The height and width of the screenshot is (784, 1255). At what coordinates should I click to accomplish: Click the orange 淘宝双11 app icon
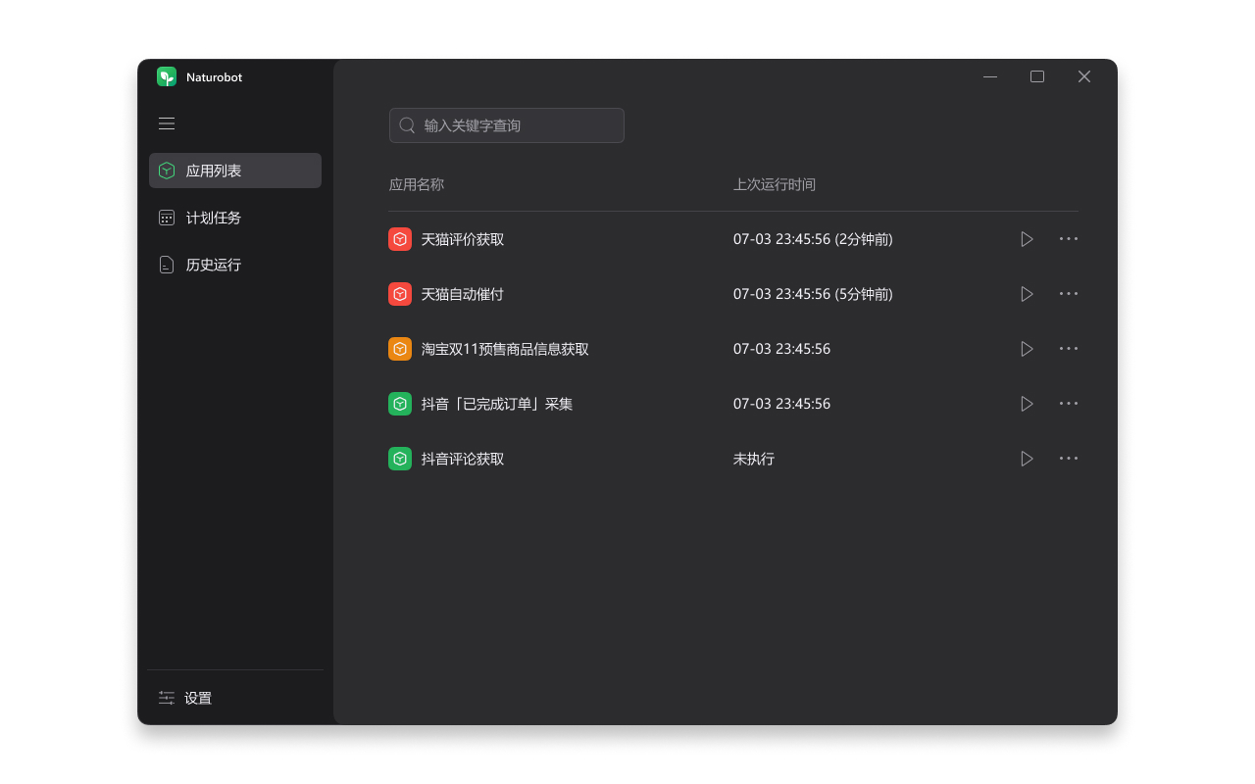coord(400,349)
